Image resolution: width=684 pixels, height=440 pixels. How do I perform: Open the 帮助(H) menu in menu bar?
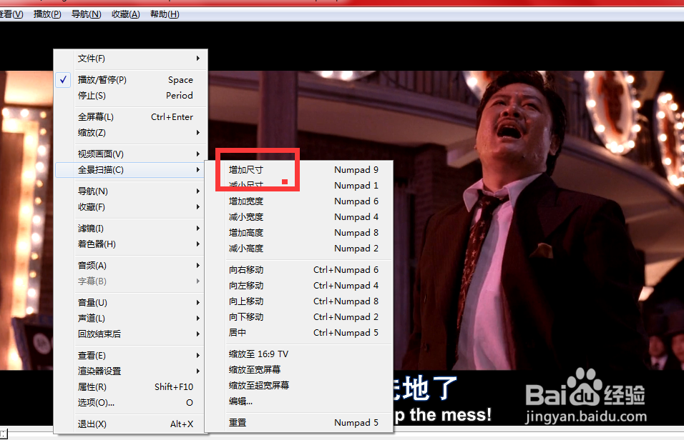[165, 14]
